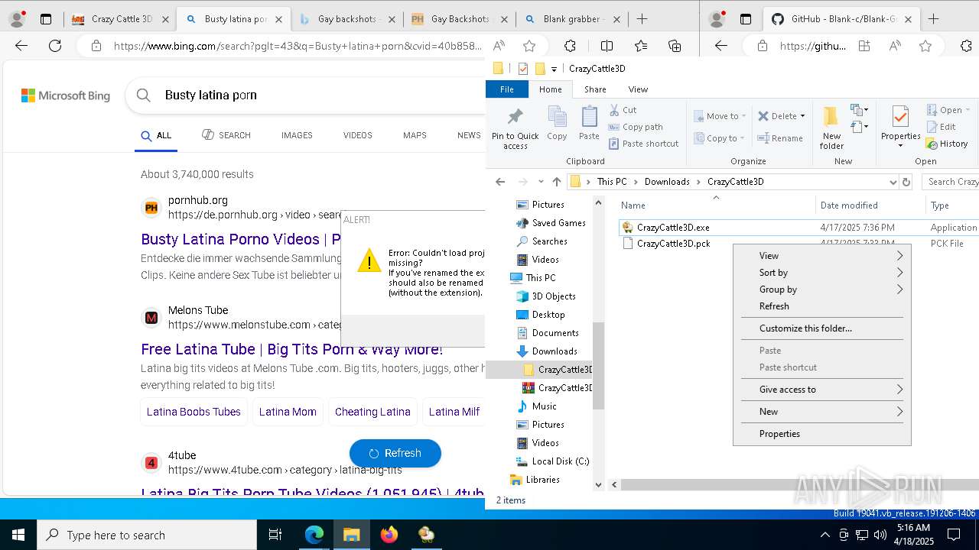Click the Cut scissors ribbon item
979x550 pixels.
pyautogui.click(x=623, y=110)
